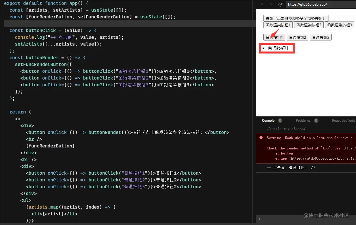Open the React DevTools tab

pos(344,121)
